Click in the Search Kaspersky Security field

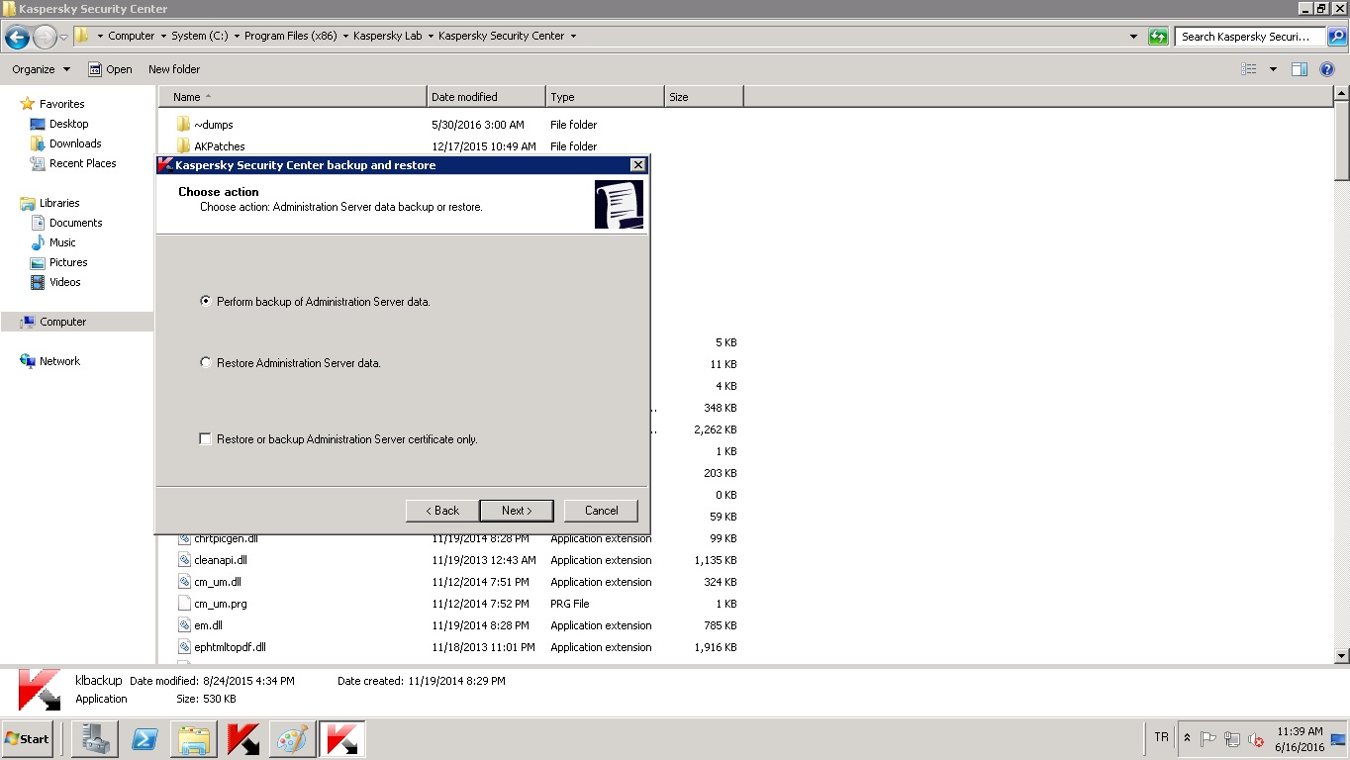[x=1249, y=37]
